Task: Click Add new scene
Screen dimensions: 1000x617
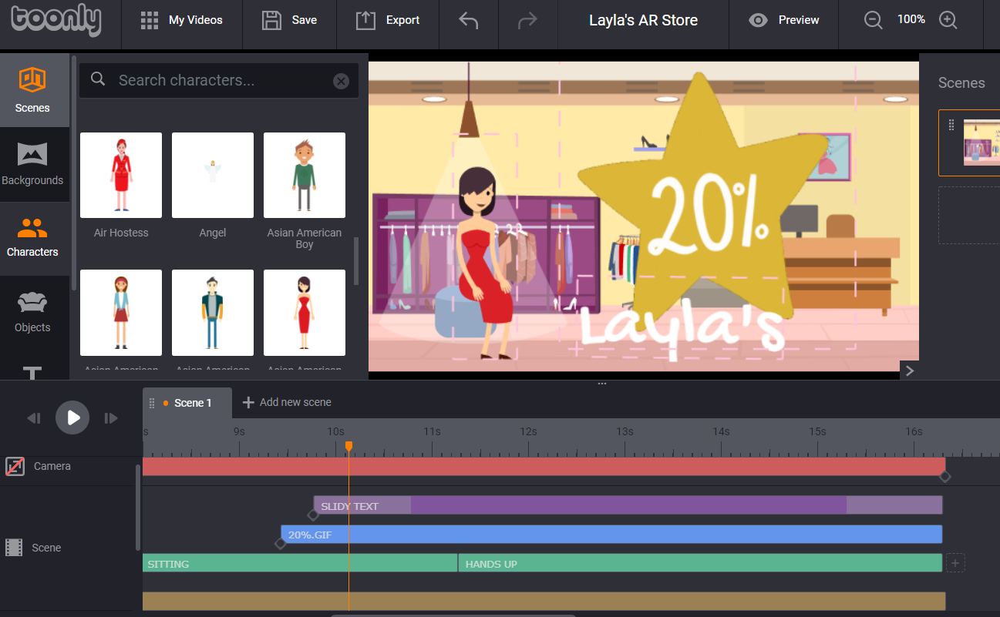Action: (x=287, y=403)
